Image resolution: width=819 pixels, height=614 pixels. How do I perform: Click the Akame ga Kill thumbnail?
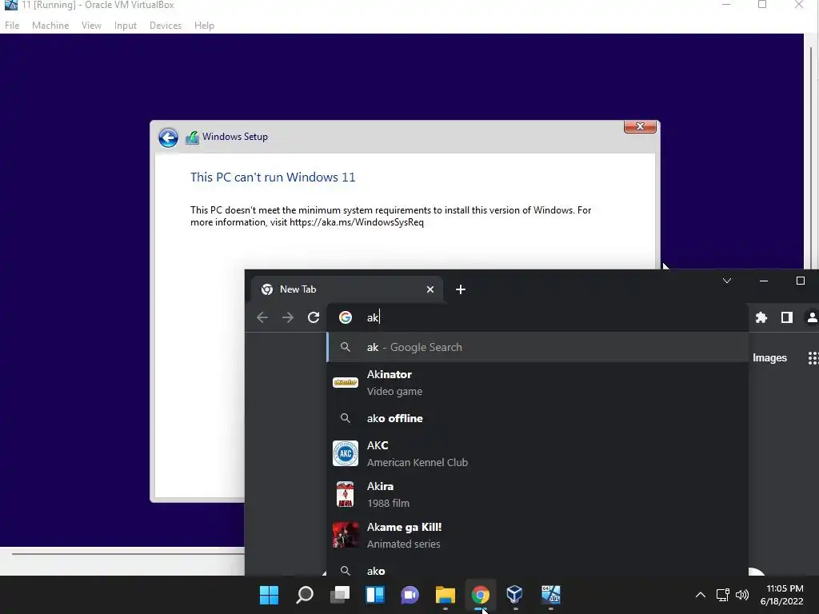[x=346, y=535]
